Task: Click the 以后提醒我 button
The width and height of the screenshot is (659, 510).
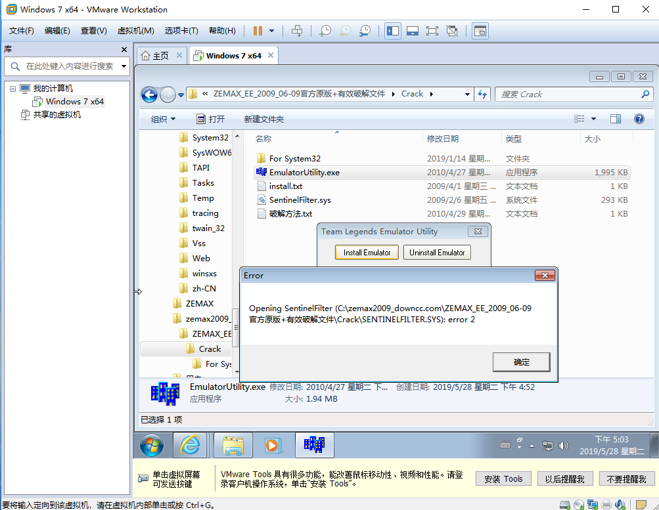Action: [564, 479]
